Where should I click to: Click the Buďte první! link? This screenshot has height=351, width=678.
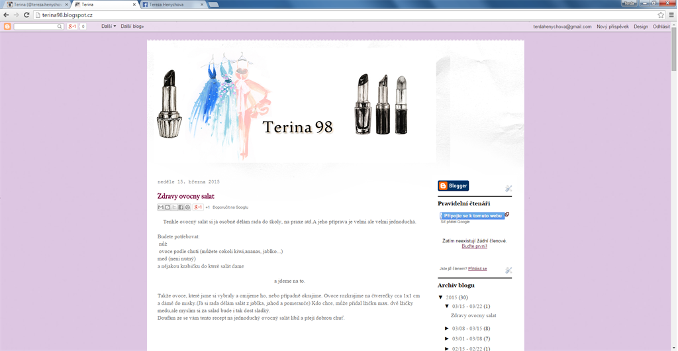point(474,246)
